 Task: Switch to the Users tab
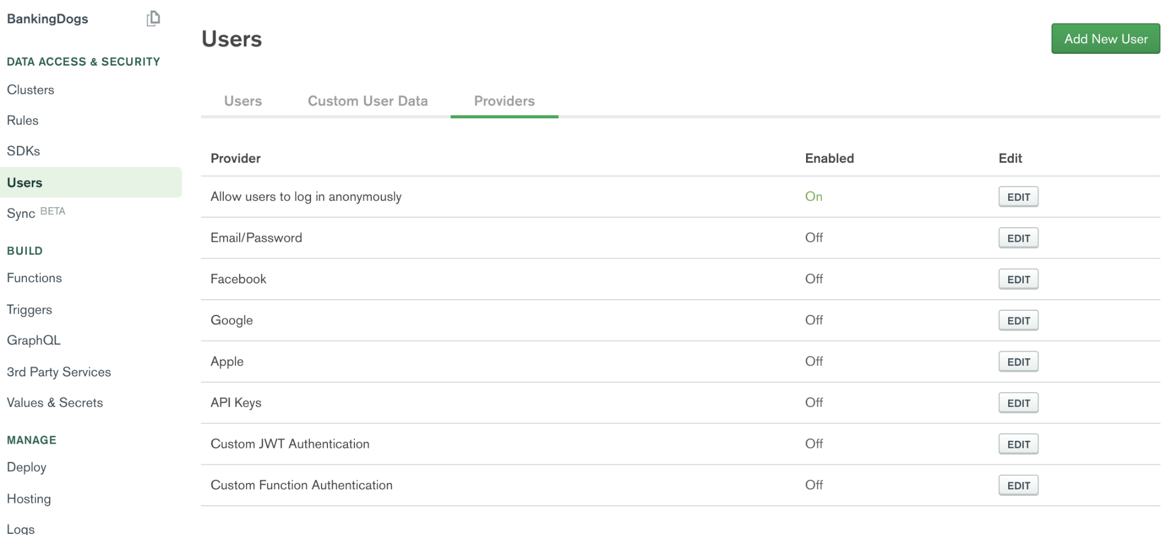tap(243, 101)
